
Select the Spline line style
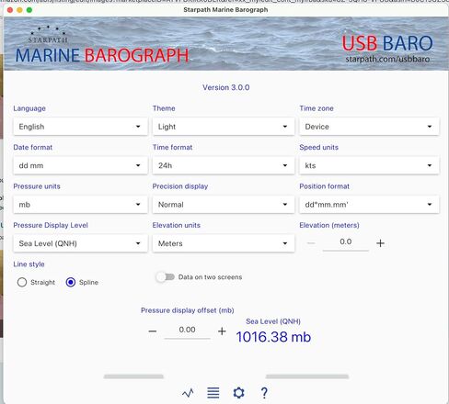coord(71,282)
